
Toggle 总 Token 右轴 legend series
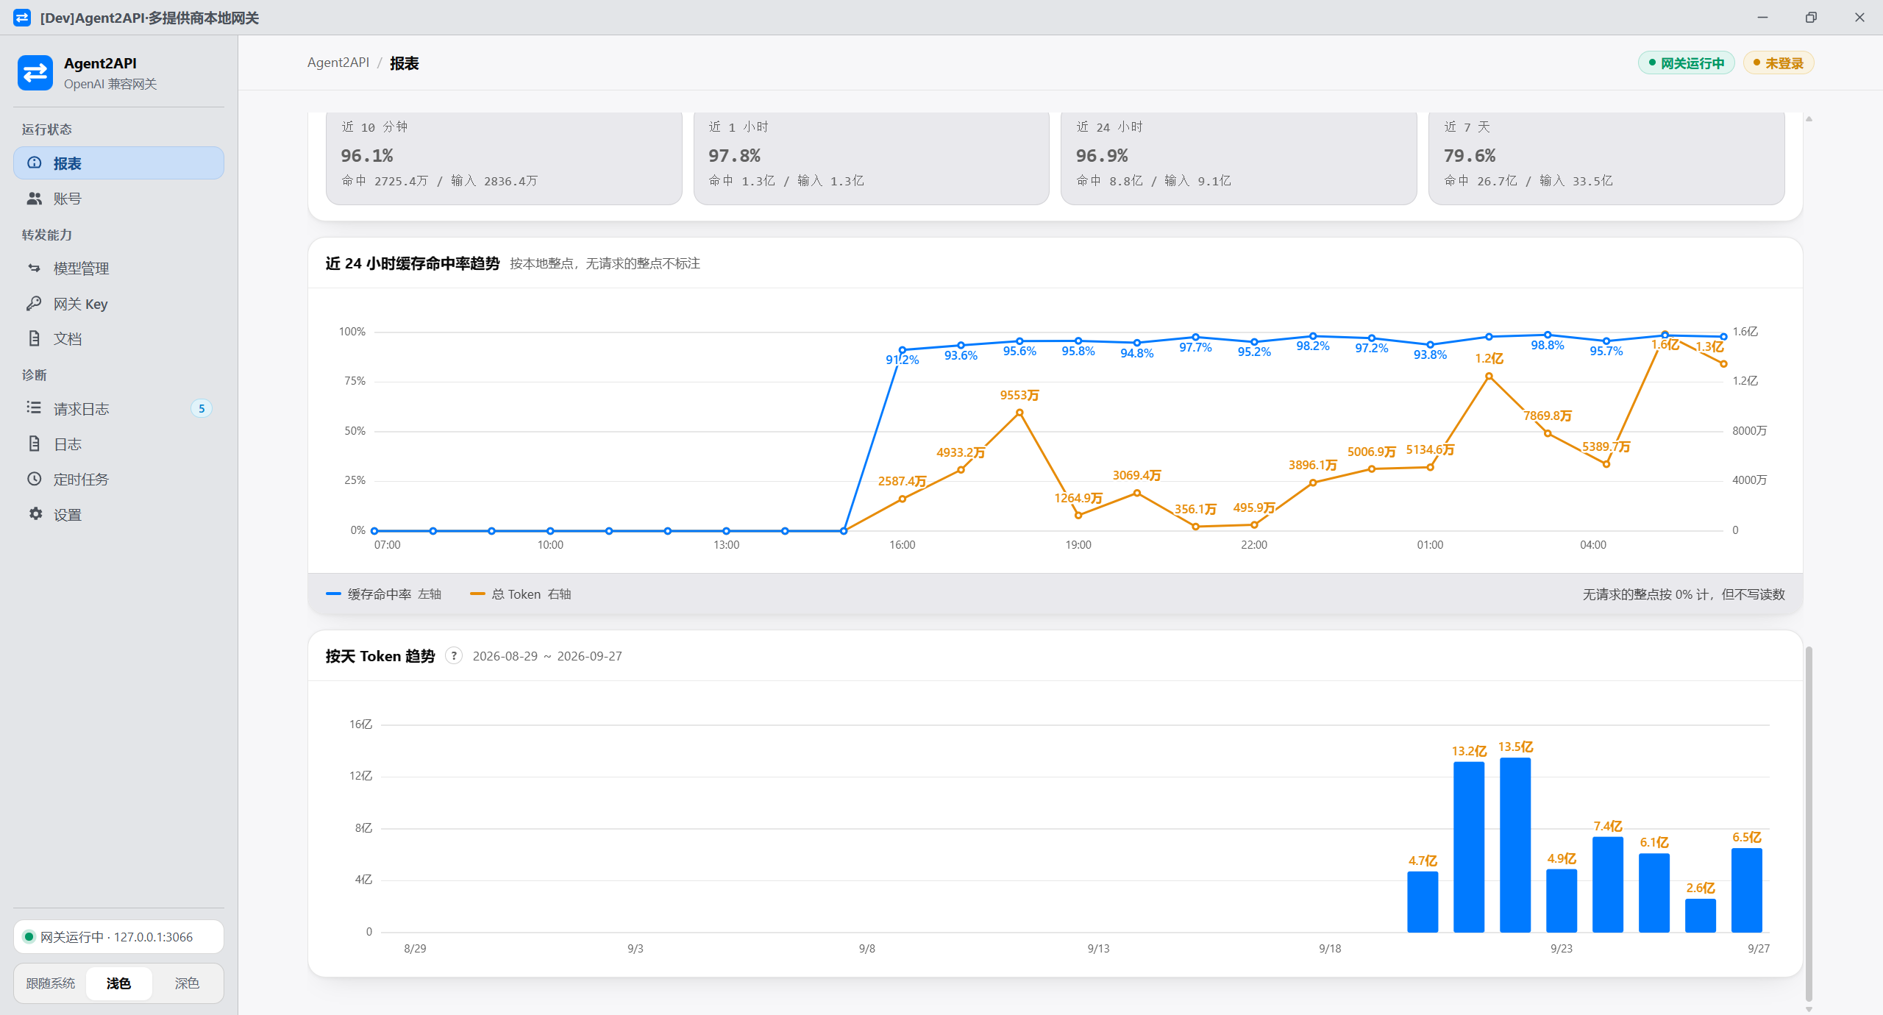[x=520, y=594]
